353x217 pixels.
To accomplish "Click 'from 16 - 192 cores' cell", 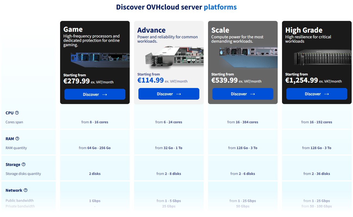I will pyautogui.click(x=317, y=122).
